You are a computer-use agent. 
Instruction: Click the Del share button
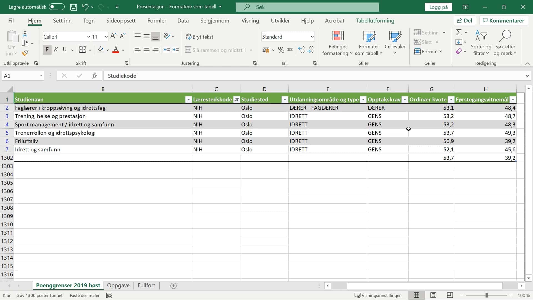(x=465, y=21)
